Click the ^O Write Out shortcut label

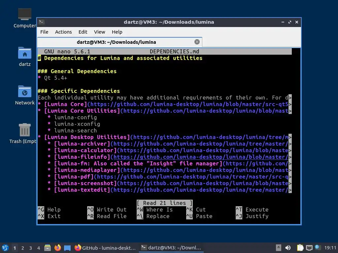point(107,210)
